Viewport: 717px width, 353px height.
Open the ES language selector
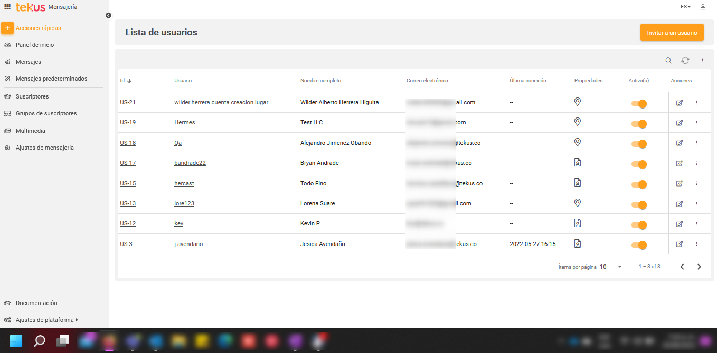[x=685, y=7]
